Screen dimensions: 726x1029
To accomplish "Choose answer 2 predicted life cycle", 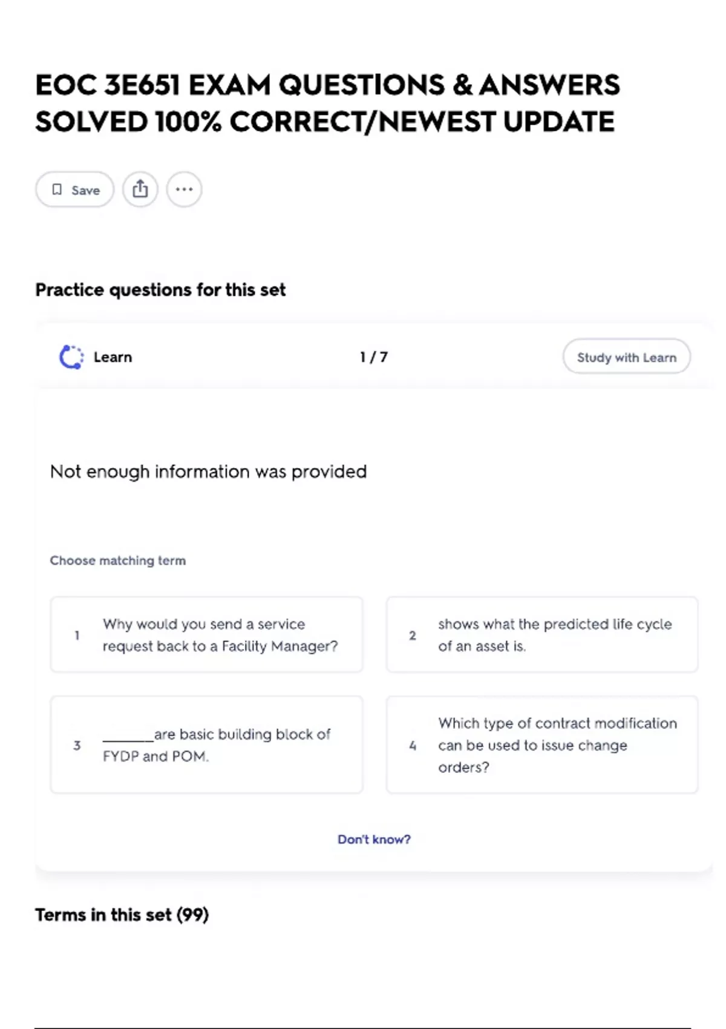I will point(542,635).
